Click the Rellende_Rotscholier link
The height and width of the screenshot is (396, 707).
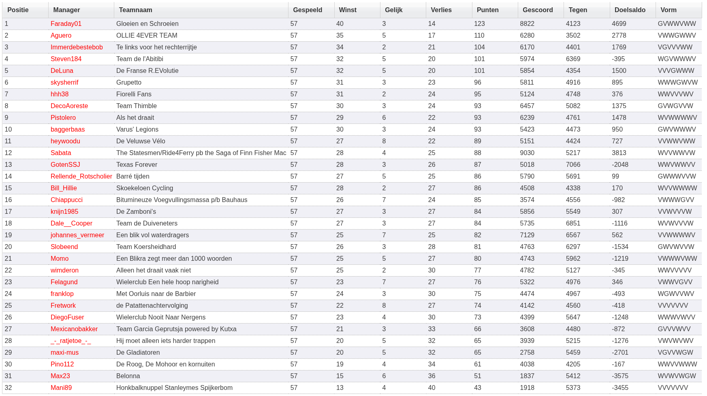coord(81,177)
